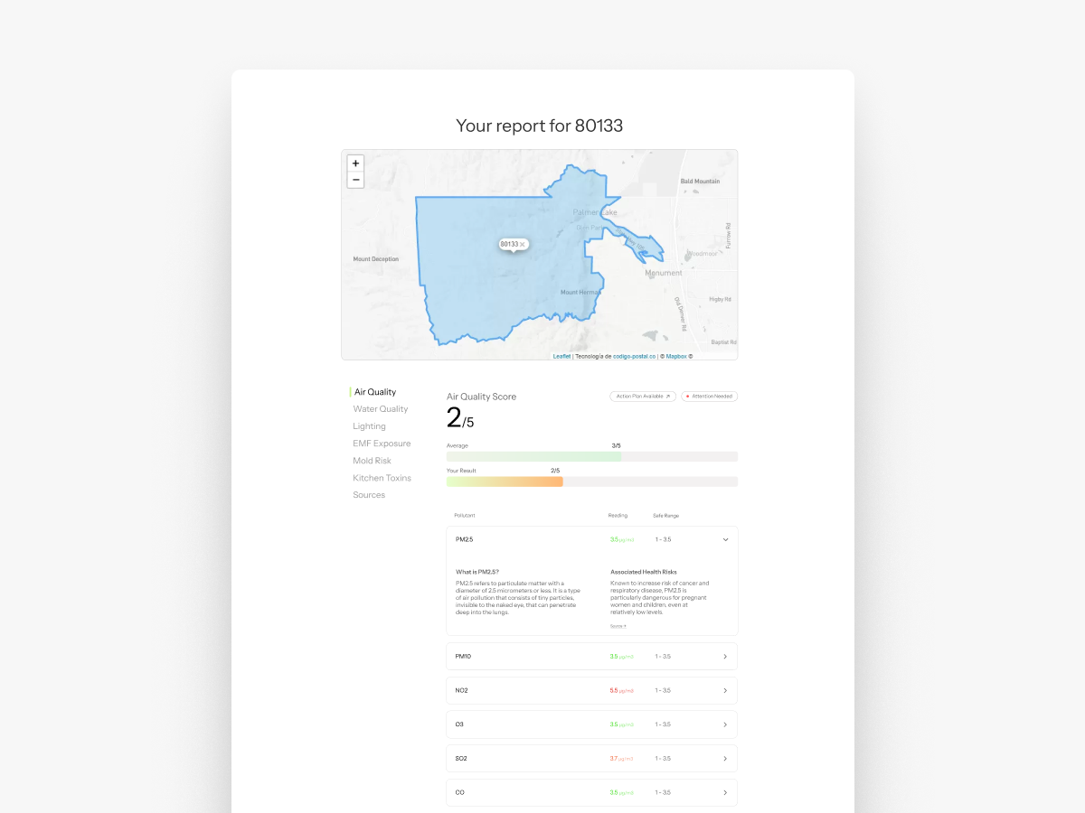Click the Air Quality Score heading

click(482, 397)
